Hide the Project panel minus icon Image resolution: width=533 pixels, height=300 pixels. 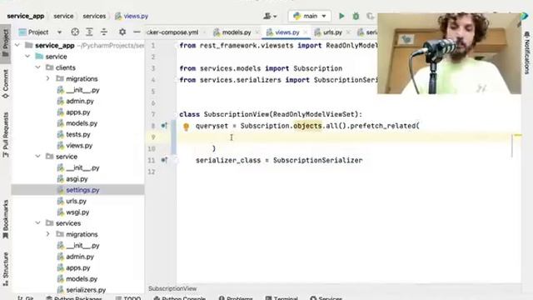137,32
